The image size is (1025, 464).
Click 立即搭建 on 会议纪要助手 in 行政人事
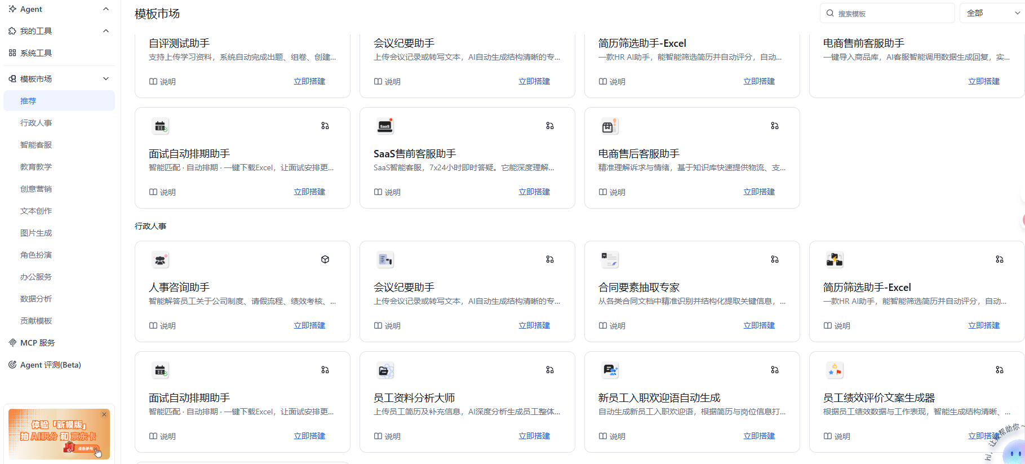pos(534,325)
